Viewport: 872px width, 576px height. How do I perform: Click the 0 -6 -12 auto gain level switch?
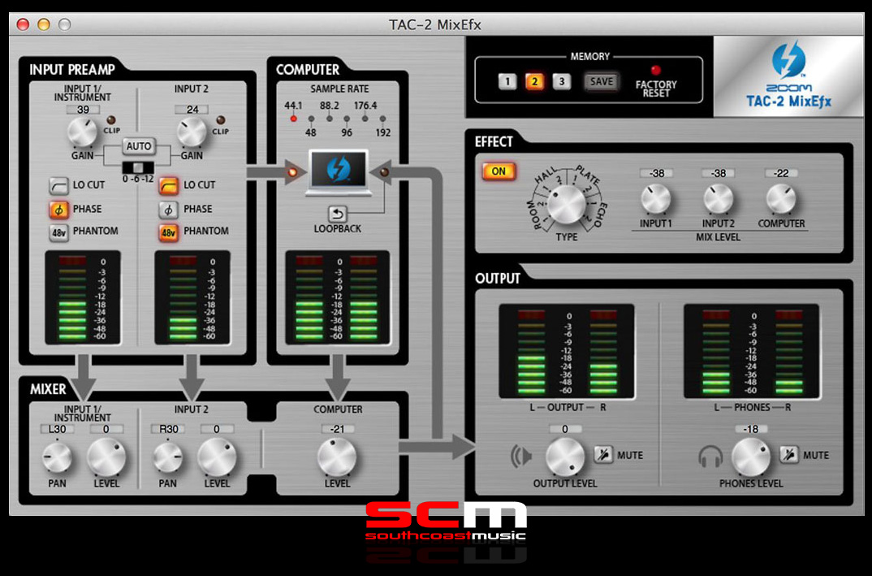pyautogui.click(x=138, y=167)
